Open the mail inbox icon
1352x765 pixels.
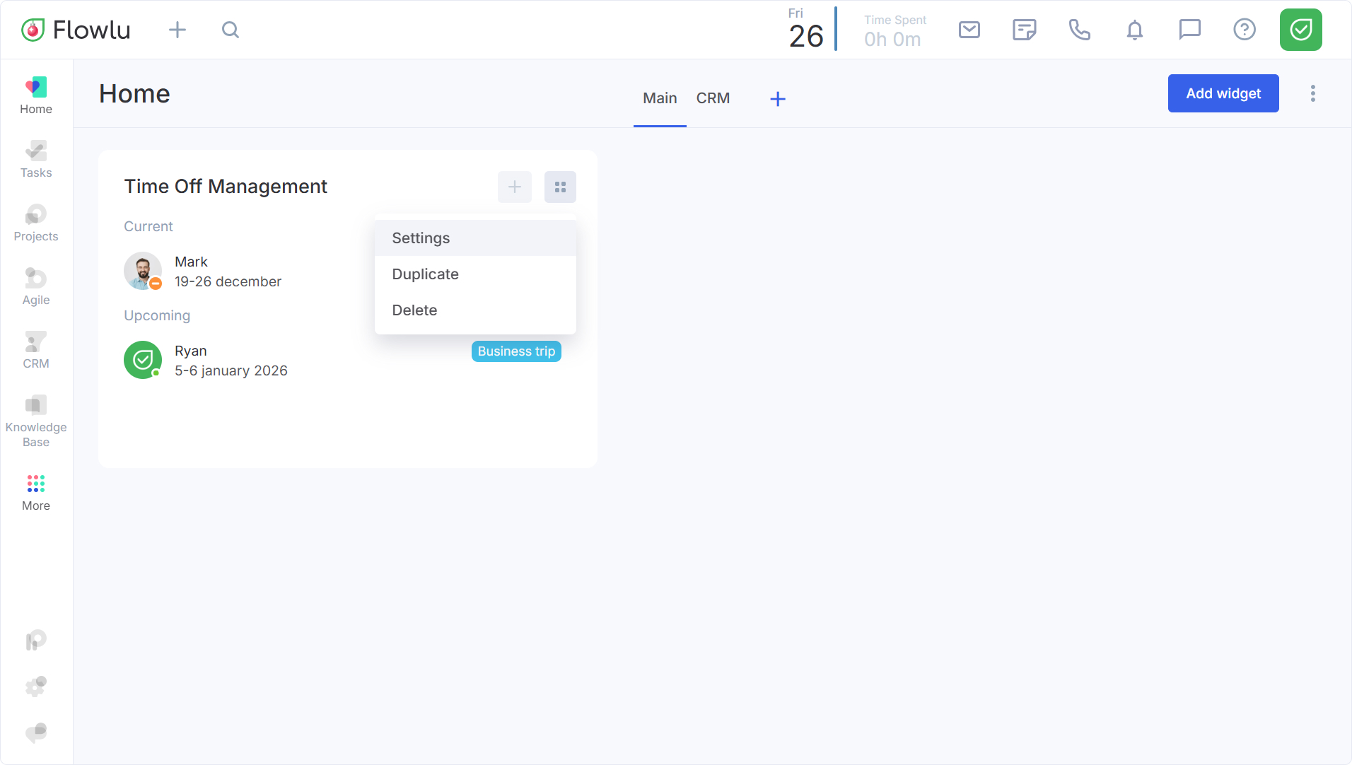point(969,30)
